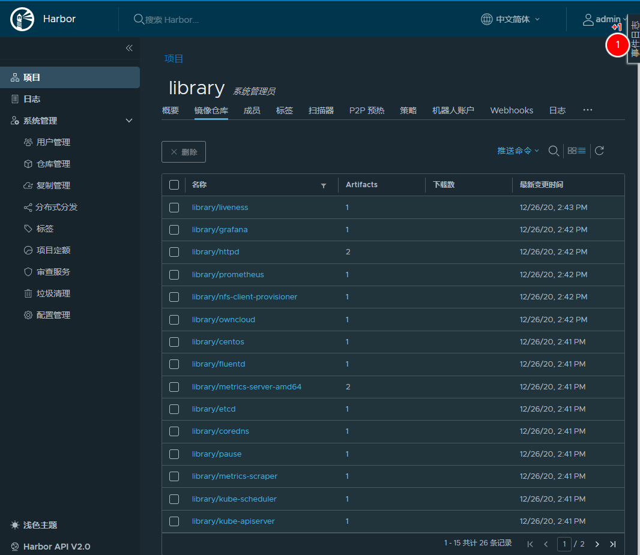The image size is (640, 555).
Task: Collapse the 系统管理 section chevron
Action: click(129, 121)
